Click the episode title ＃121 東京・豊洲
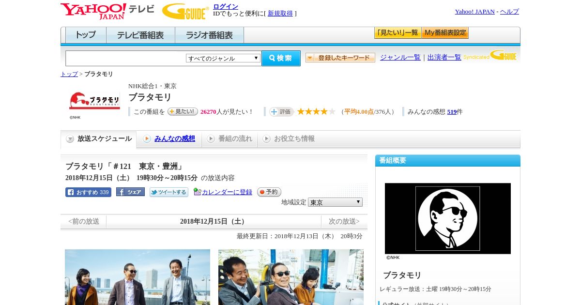Viewport: 581px width, 305px height. coord(125,167)
